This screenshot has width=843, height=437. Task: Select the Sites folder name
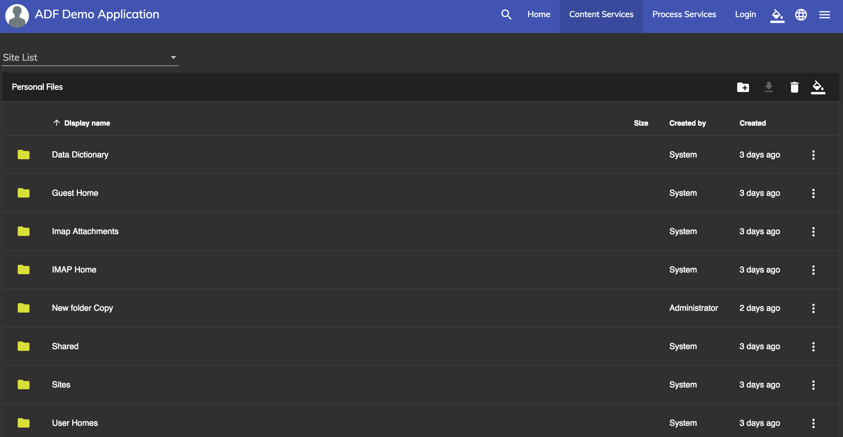(61, 385)
